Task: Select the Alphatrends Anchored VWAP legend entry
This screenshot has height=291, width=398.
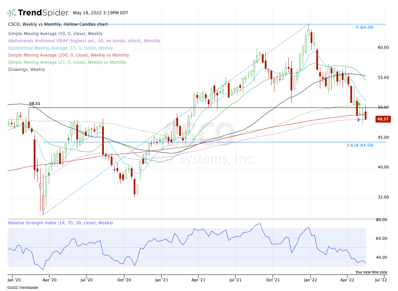Action: click(x=84, y=41)
